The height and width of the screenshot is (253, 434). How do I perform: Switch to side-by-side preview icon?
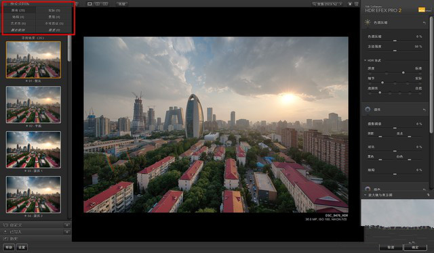pos(105,4)
